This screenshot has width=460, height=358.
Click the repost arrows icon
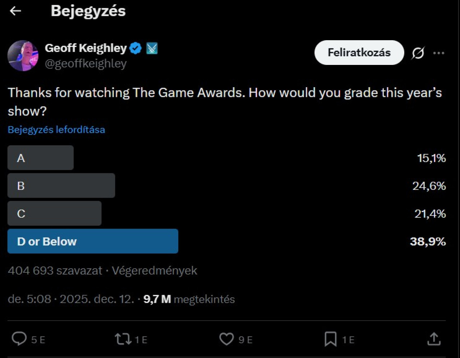pyautogui.click(x=123, y=339)
